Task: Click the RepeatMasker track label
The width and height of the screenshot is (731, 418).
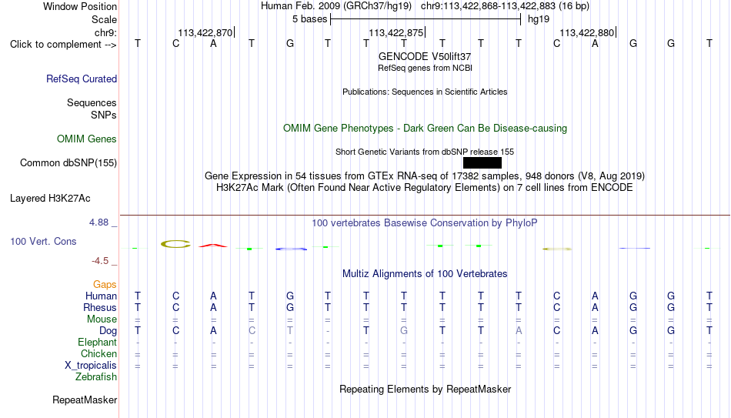Action: point(85,400)
